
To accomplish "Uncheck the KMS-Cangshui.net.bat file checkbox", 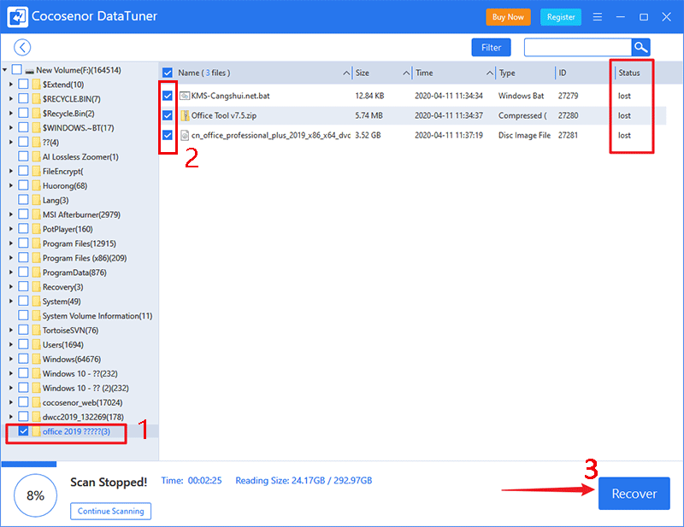I will point(168,96).
